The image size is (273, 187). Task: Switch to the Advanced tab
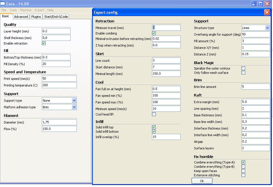point(21,17)
